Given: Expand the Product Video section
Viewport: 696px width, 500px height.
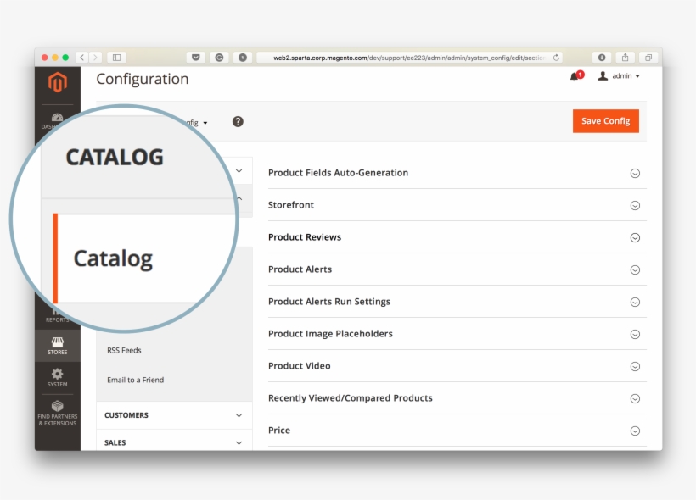Looking at the screenshot, I should coord(457,366).
